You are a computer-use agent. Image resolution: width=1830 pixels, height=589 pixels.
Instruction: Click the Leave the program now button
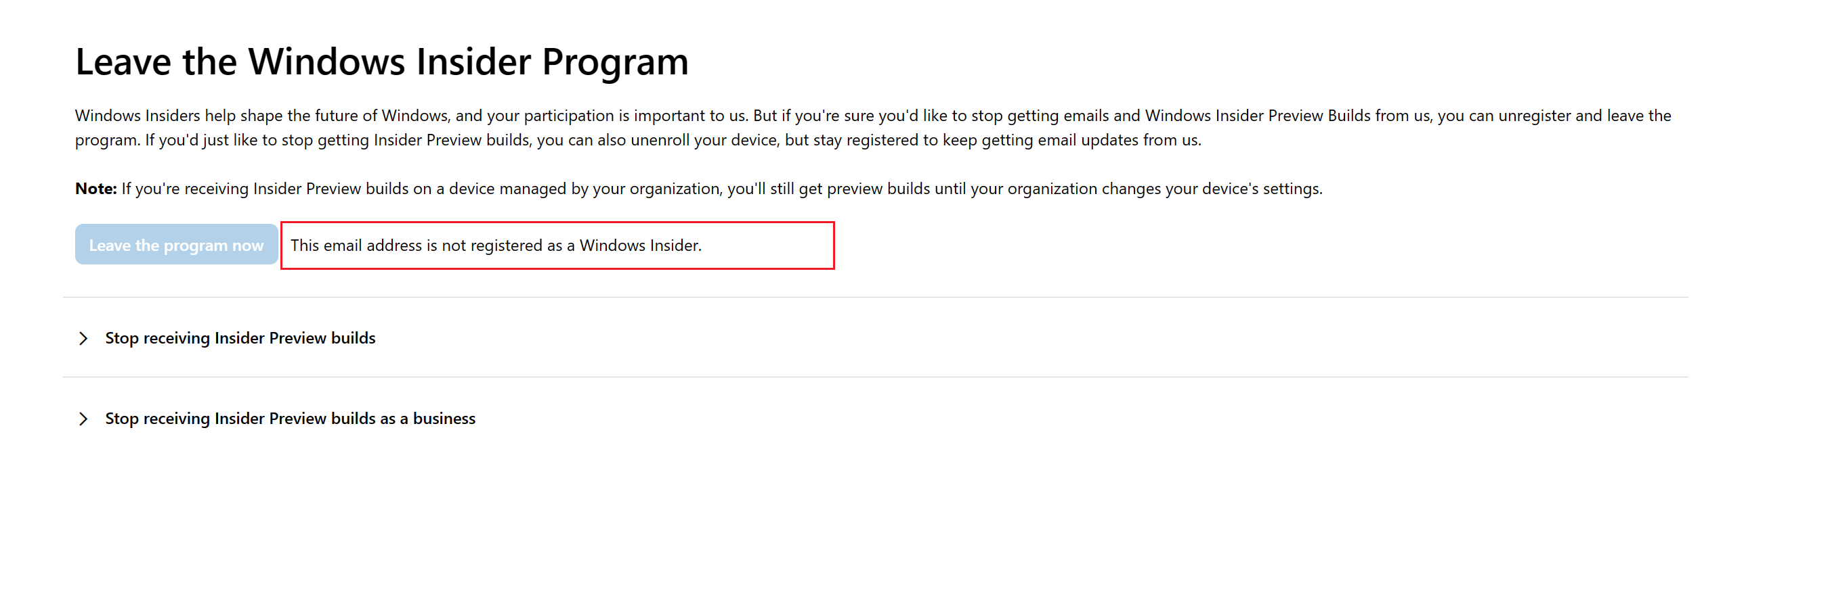click(x=176, y=245)
